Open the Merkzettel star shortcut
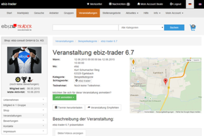This screenshot has width=204, height=136. click(95, 4)
